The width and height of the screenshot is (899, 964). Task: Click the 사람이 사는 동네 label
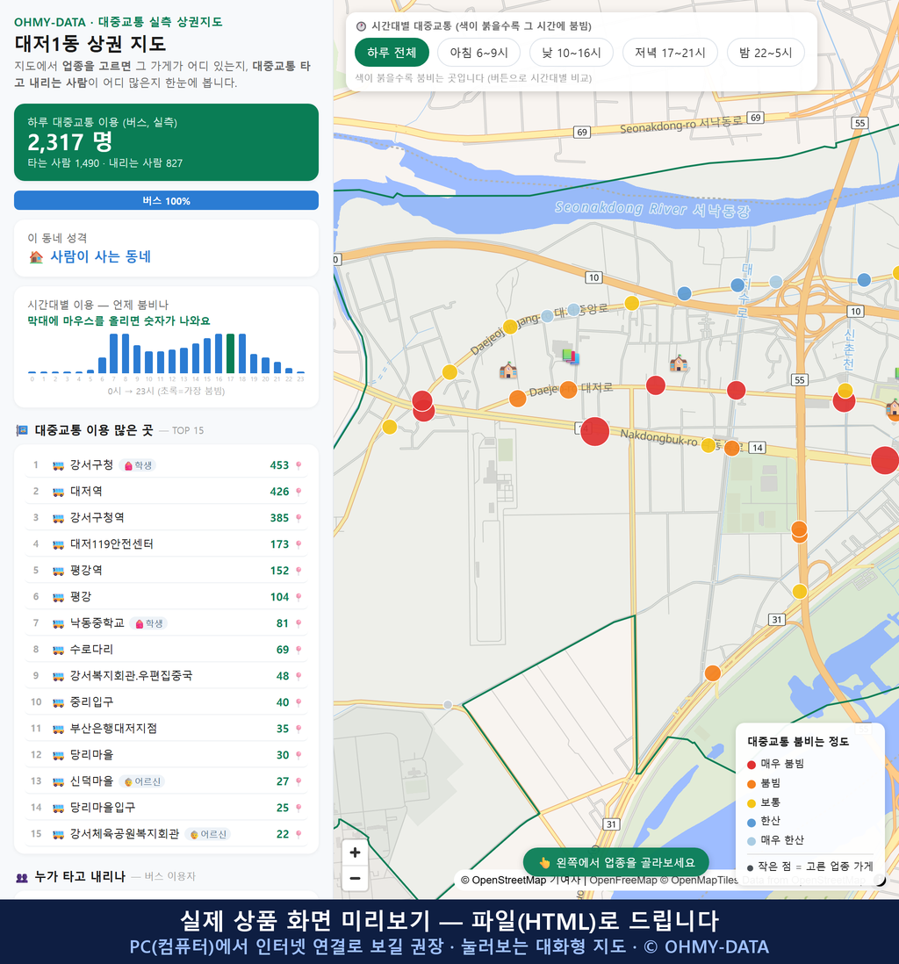click(x=100, y=257)
